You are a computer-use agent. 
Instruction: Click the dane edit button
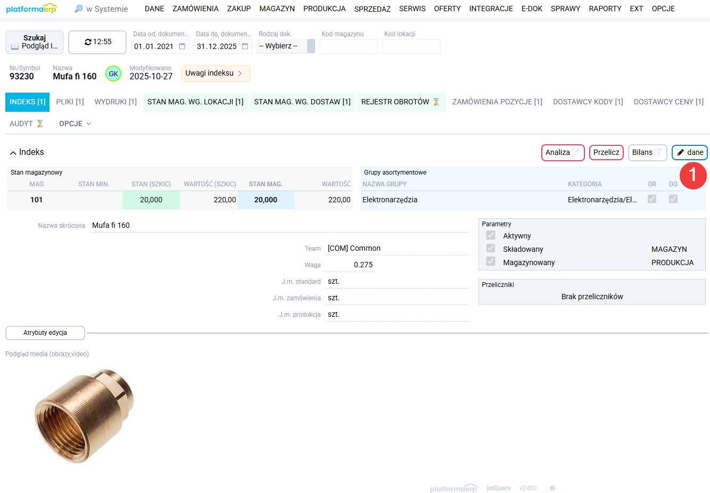click(x=689, y=152)
